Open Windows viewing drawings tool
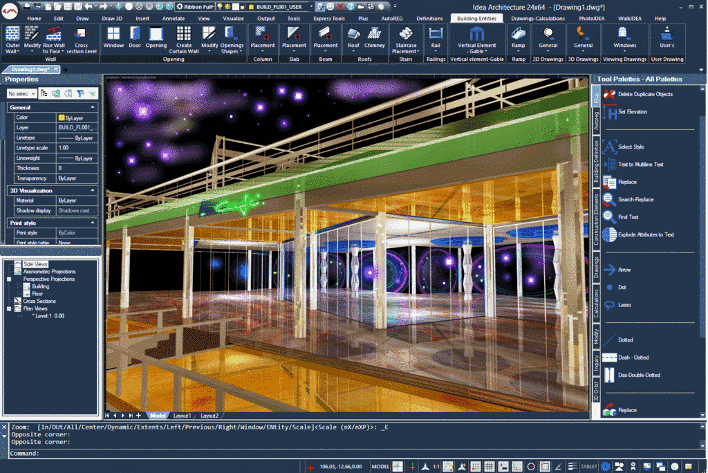 pos(624,39)
